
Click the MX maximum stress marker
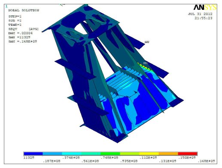[x=146, y=63]
